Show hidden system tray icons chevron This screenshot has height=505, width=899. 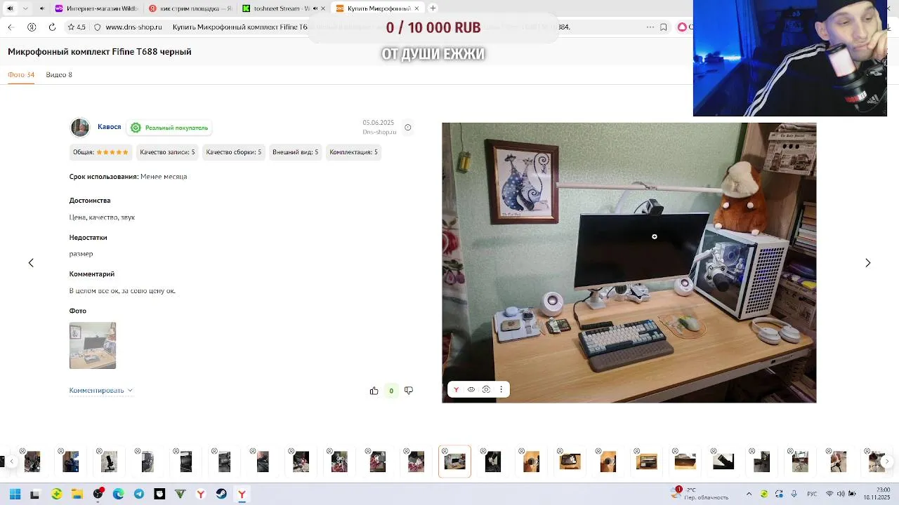pyautogui.click(x=749, y=494)
